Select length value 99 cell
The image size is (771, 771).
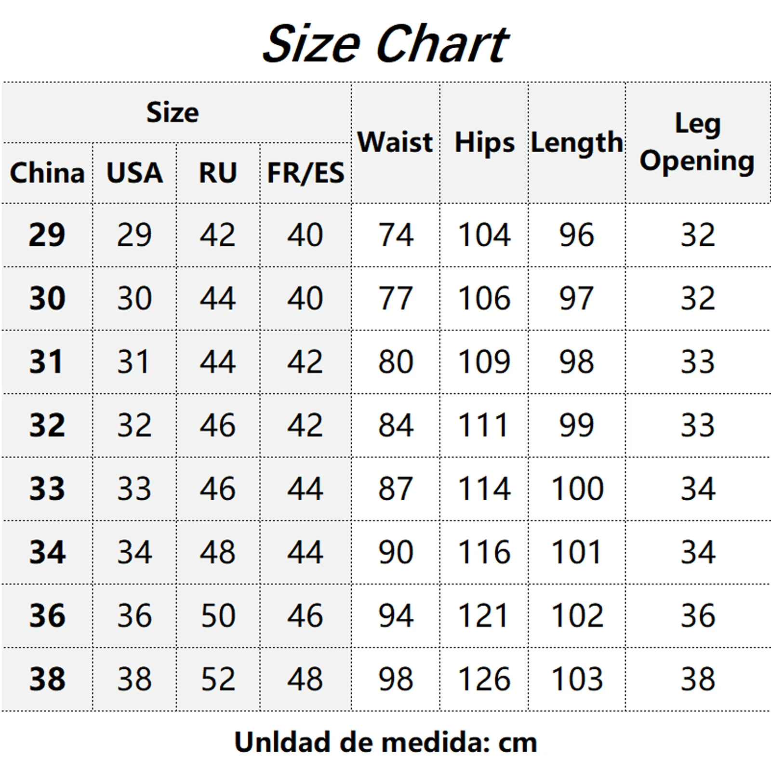(577, 425)
